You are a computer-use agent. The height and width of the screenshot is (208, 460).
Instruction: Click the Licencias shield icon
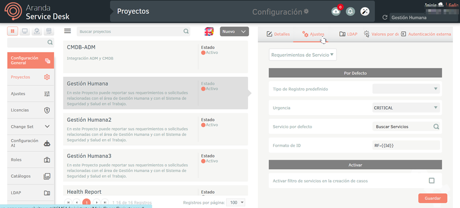point(47,110)
